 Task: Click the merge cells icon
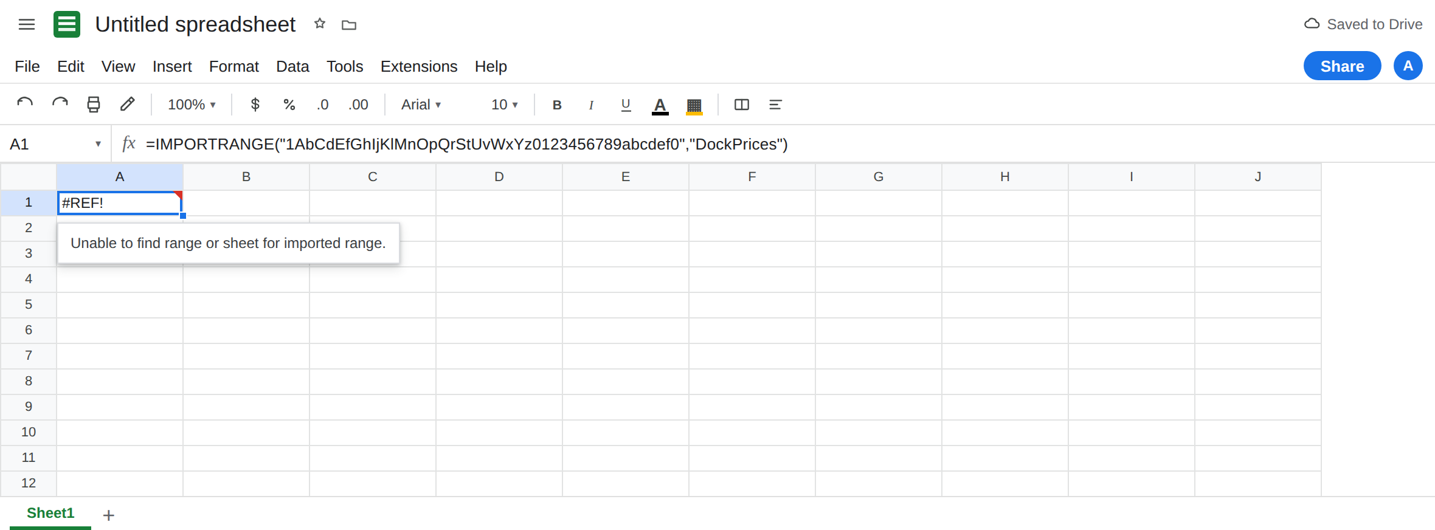click(x=742, y=105)
